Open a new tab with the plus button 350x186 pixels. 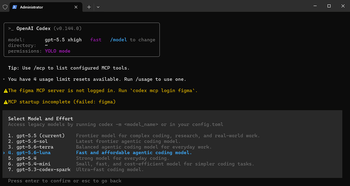click(89, 7)
